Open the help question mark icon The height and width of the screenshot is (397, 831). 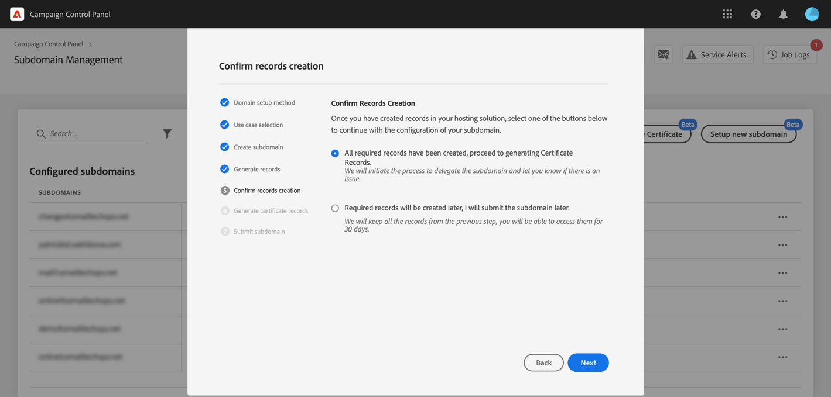tap(755, 14)
